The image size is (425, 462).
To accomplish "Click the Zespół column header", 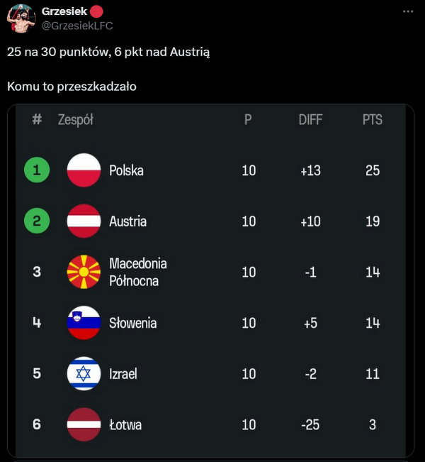I will click(x=76, y=120).
